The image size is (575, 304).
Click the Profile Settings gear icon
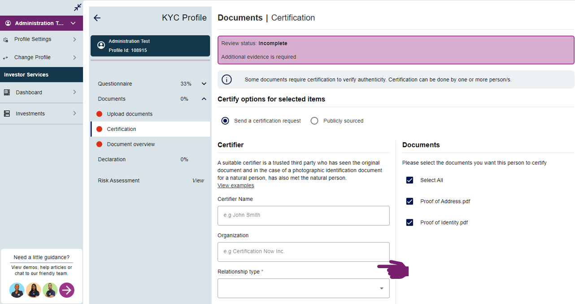point(6,39)
